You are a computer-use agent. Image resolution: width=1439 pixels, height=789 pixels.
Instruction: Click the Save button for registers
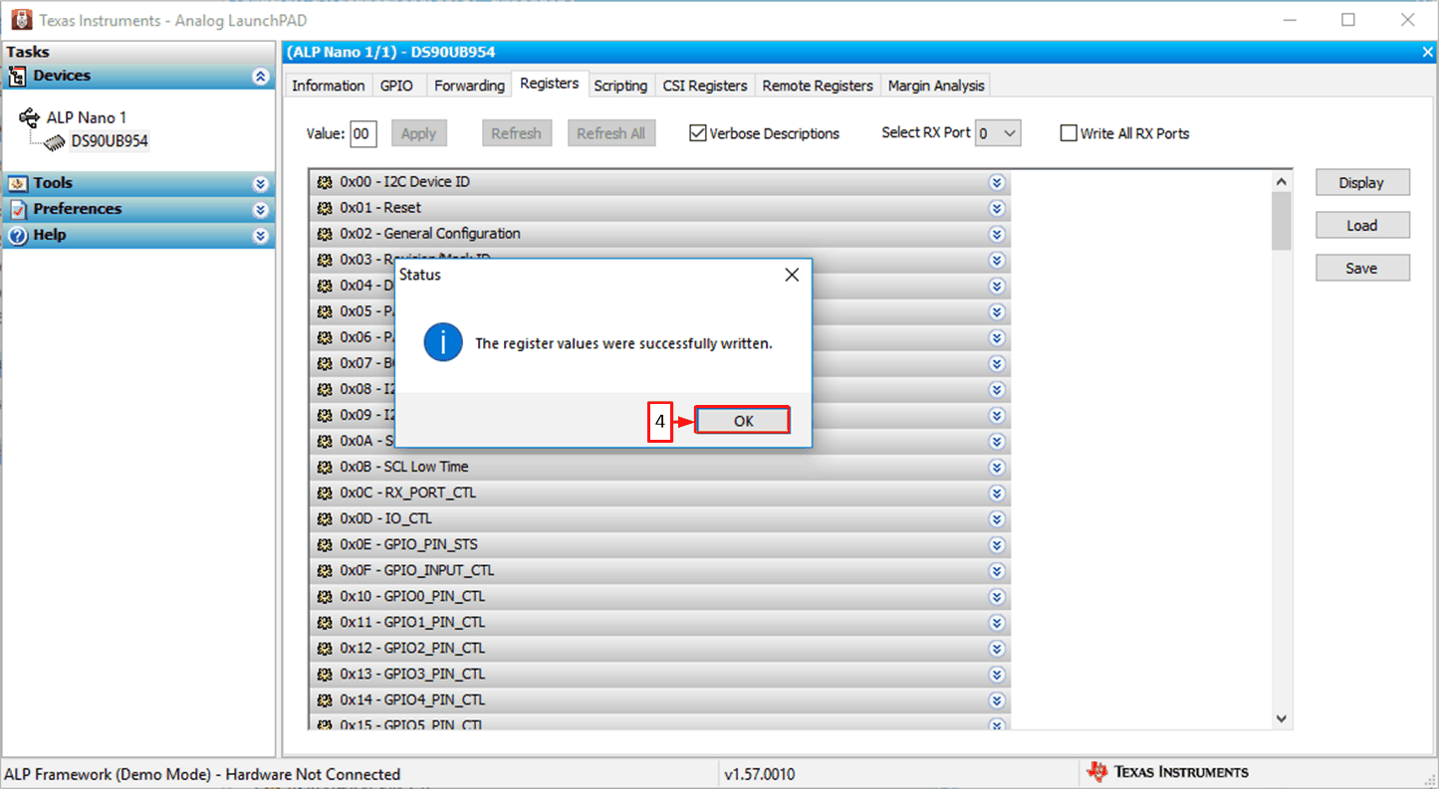[x=1361, y=267]
